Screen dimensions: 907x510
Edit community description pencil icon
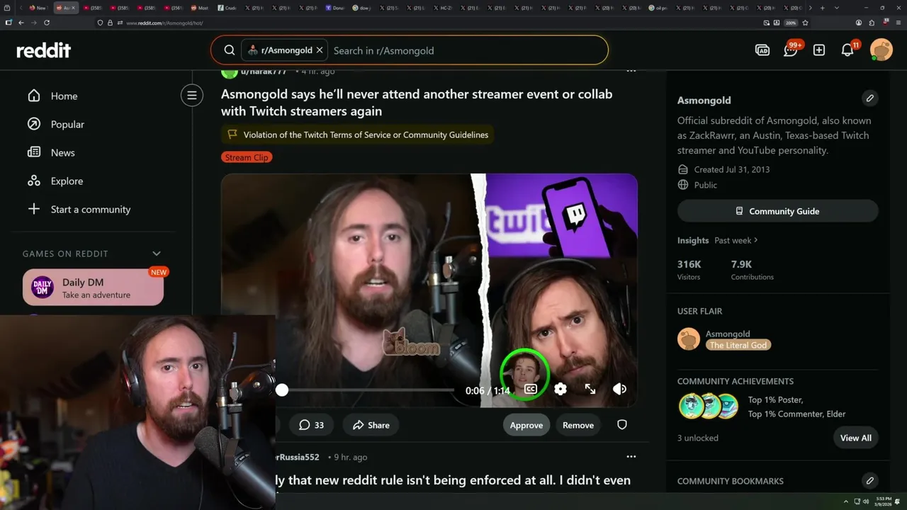point(870,98)
